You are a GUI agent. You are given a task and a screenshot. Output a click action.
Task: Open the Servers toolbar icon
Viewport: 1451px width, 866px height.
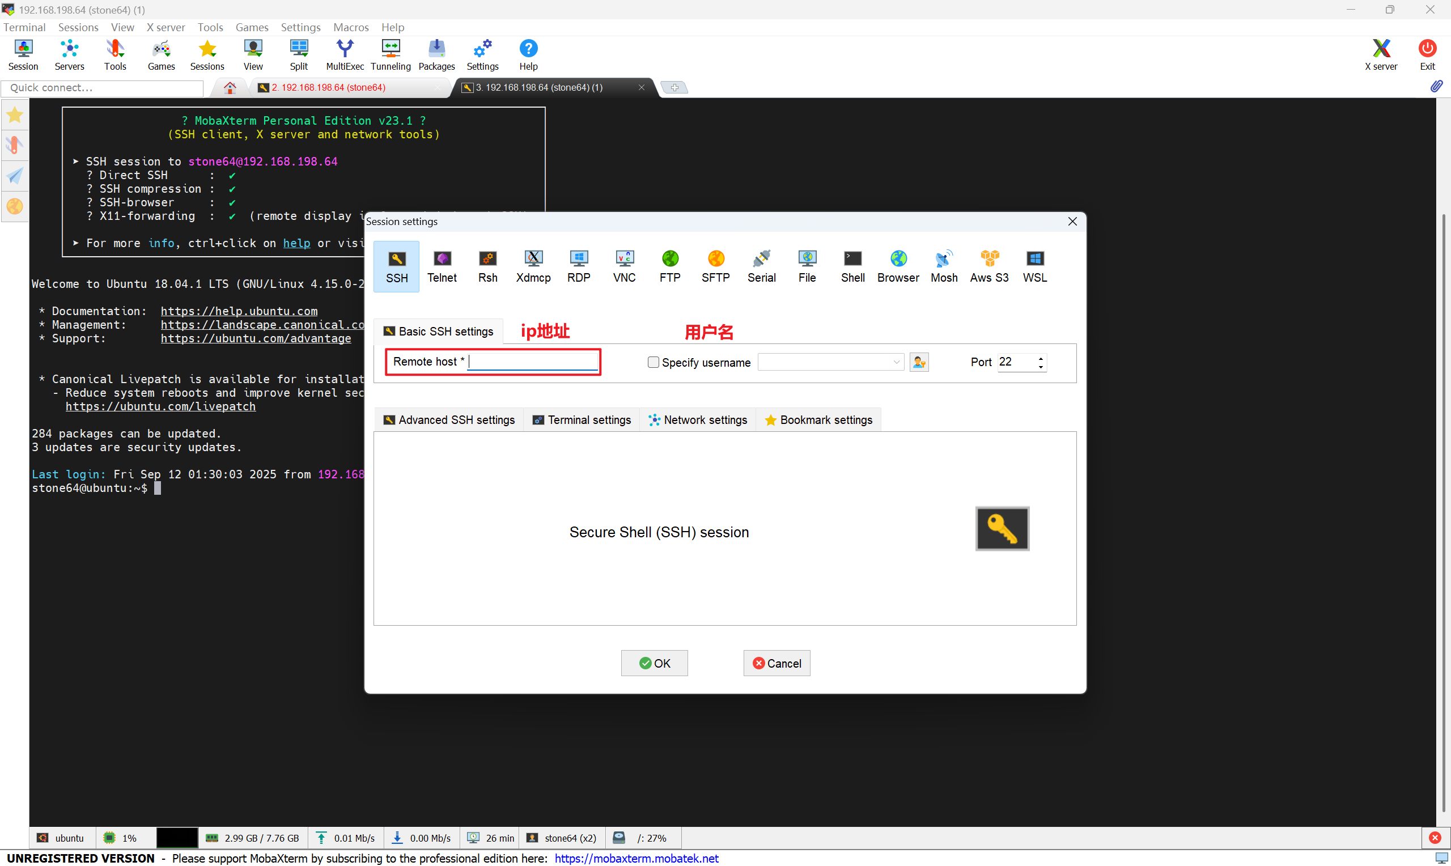pos(69,55)
